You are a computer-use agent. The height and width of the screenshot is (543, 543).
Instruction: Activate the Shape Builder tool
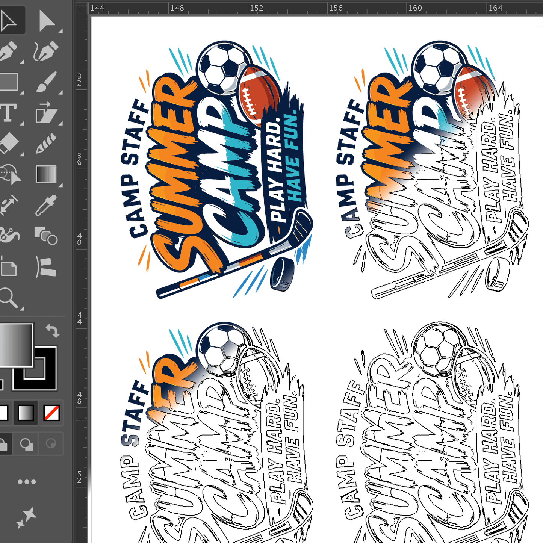pos(10,174)
